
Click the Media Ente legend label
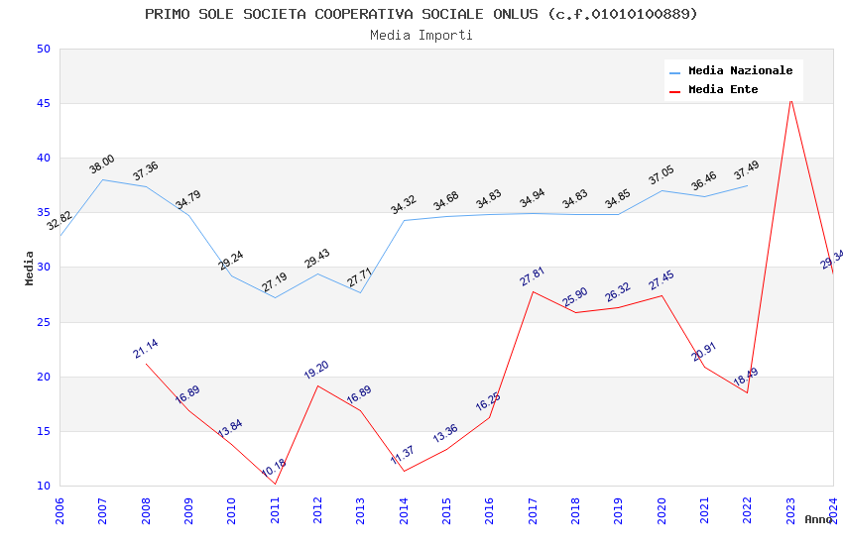[x=723, y=89]
